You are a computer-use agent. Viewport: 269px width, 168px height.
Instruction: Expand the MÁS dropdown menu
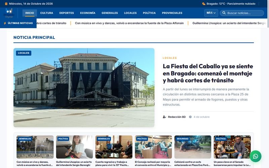tap(211, 13)
